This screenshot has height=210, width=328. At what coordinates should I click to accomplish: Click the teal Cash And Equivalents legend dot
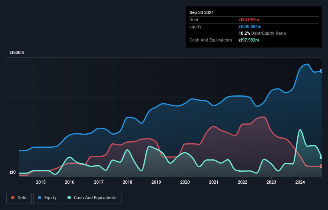pos(69,198)
